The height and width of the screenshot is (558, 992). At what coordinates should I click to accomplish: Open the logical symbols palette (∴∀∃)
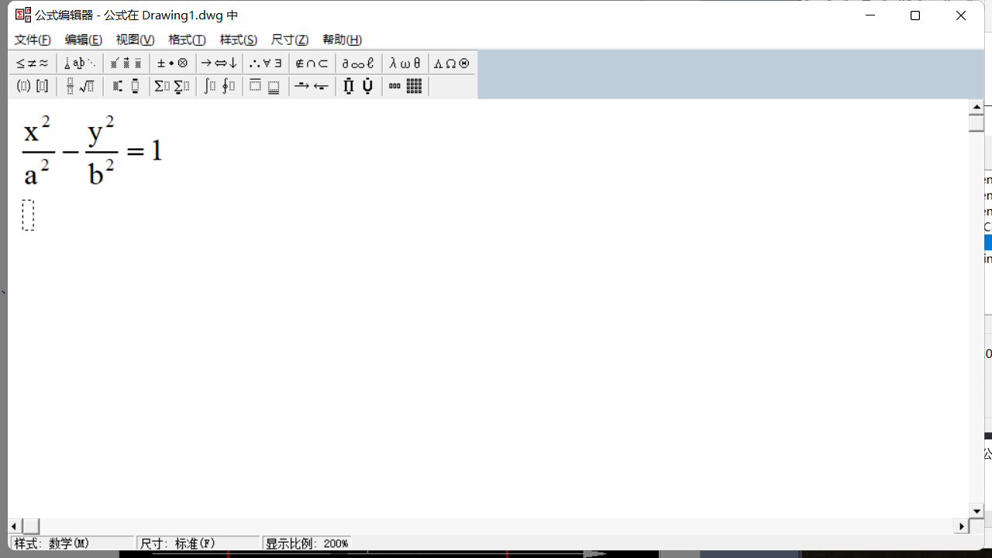(266, 64)
